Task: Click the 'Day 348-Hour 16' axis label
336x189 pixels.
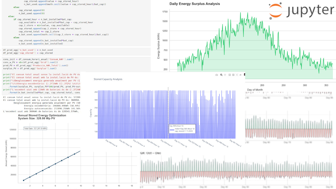Action: pyautogui.click(x=222, y=143)
